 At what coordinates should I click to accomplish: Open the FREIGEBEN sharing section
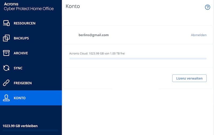coord(23,83)
